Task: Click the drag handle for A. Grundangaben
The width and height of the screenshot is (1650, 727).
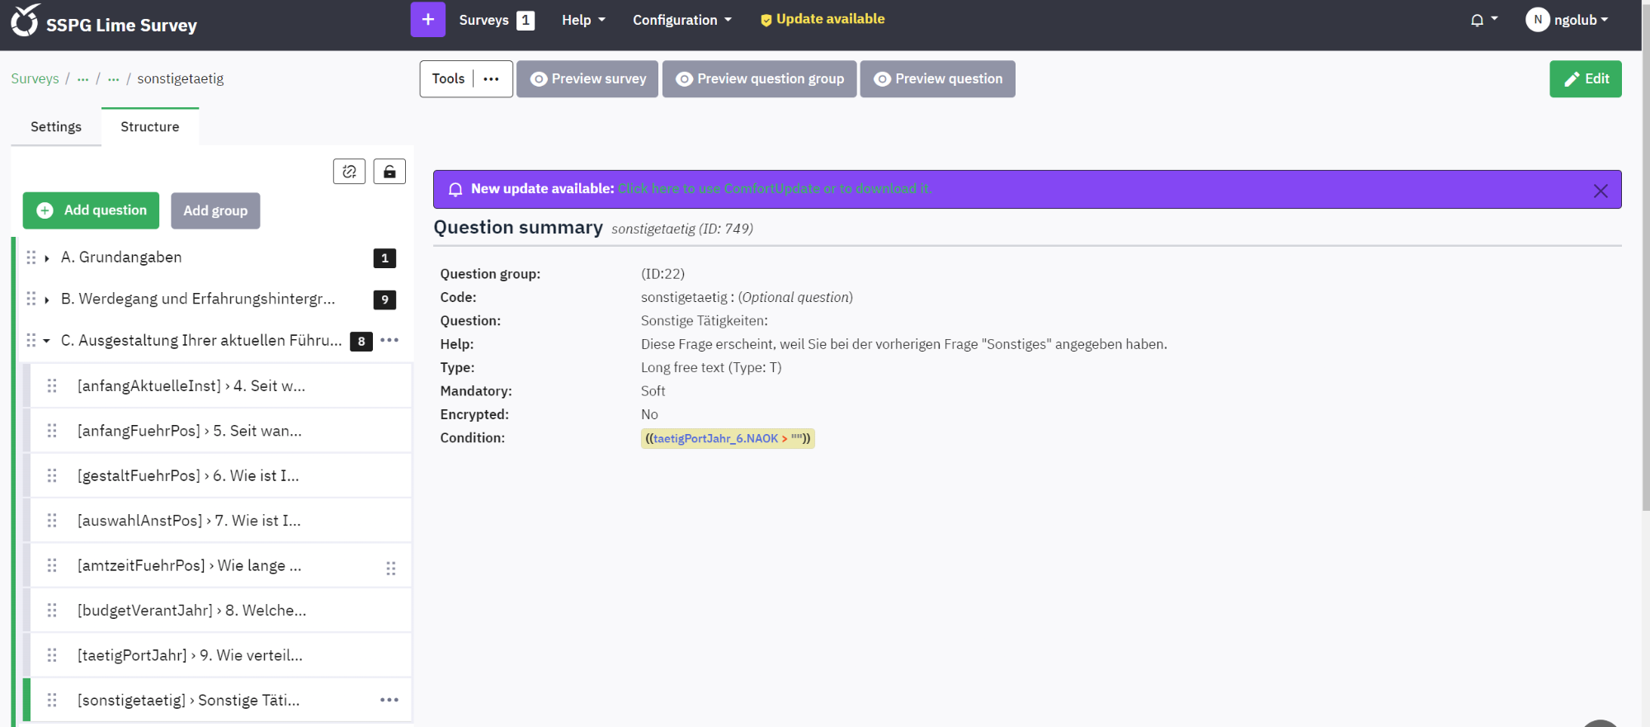Action: tap(31, 257)
